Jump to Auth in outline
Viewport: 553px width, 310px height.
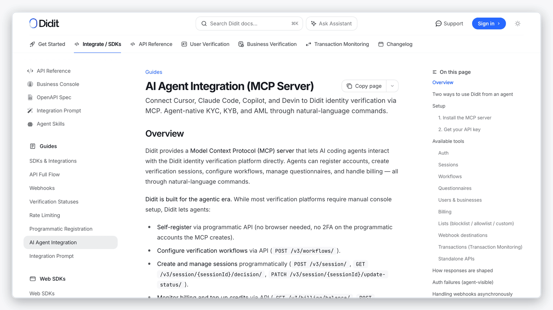(443, 153)
